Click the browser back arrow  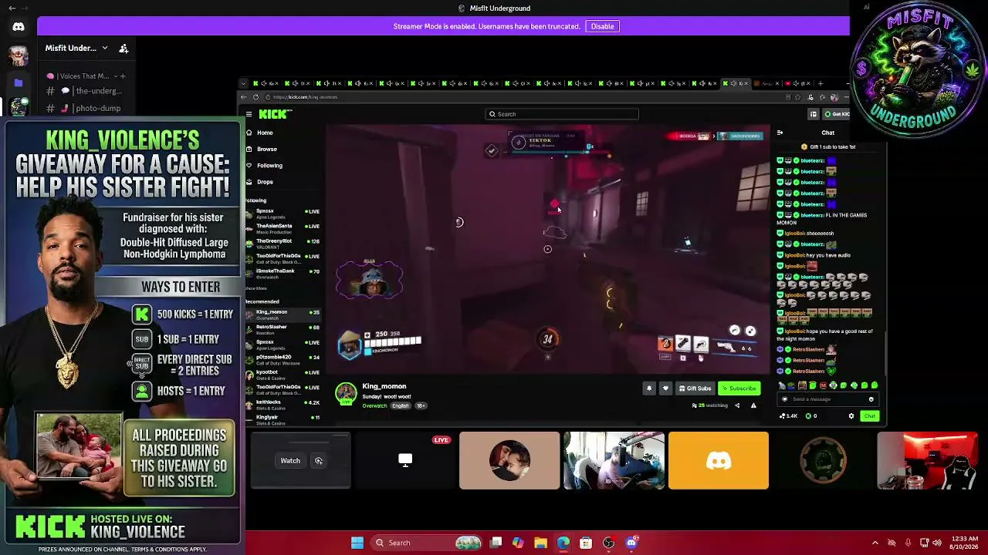pyautogui.click(x=244, y=97)
